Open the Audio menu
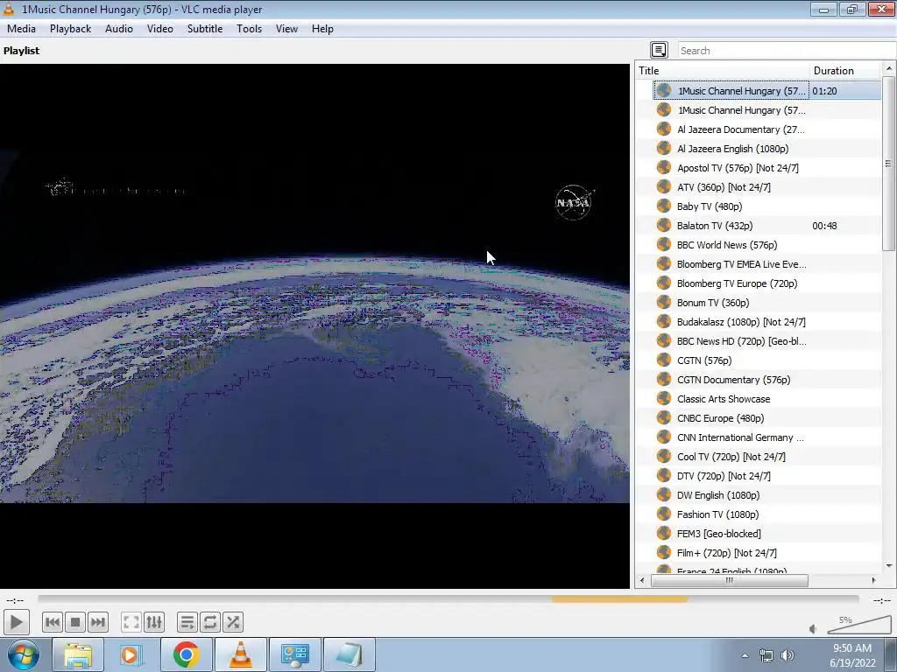This screenshot has height=672, width=897. point(119,29)
